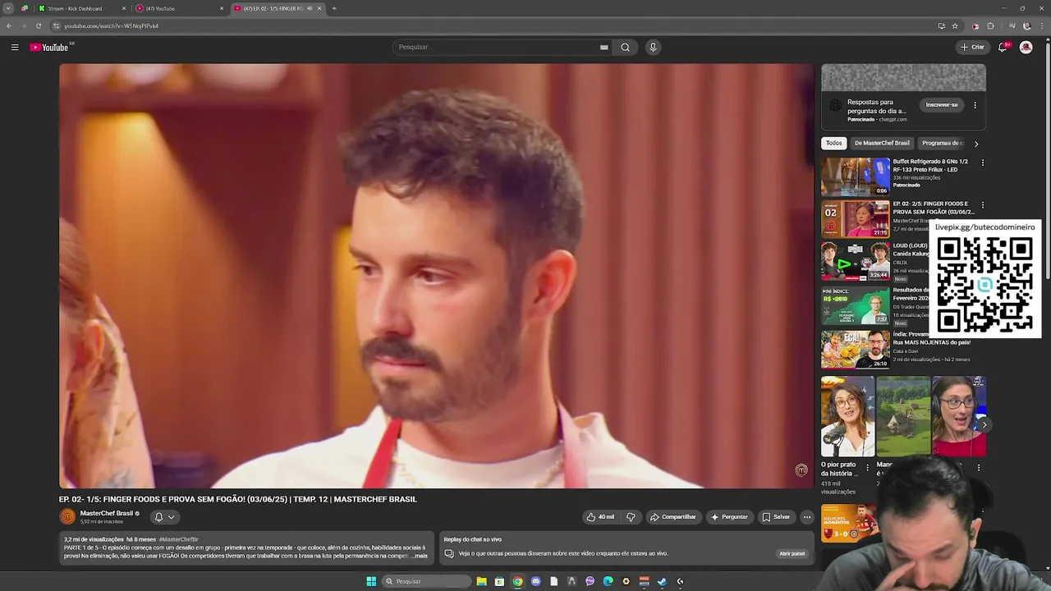
Task: Open Chrome from the taskbar
Action: tap(517, 581)
